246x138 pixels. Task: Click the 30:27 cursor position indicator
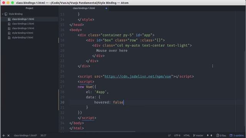pyautogui.click(x=43, y=135)
